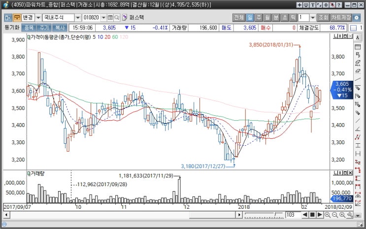Click the 조회 query button

click(x=324, y=18)
